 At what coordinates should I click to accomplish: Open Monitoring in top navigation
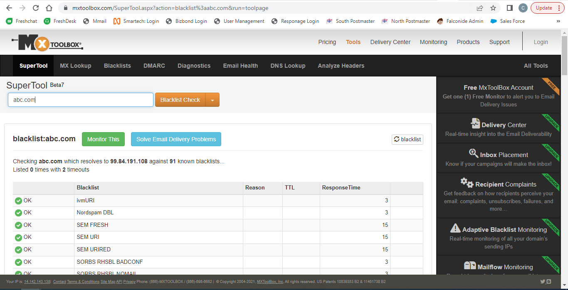[x=433, y=42]
